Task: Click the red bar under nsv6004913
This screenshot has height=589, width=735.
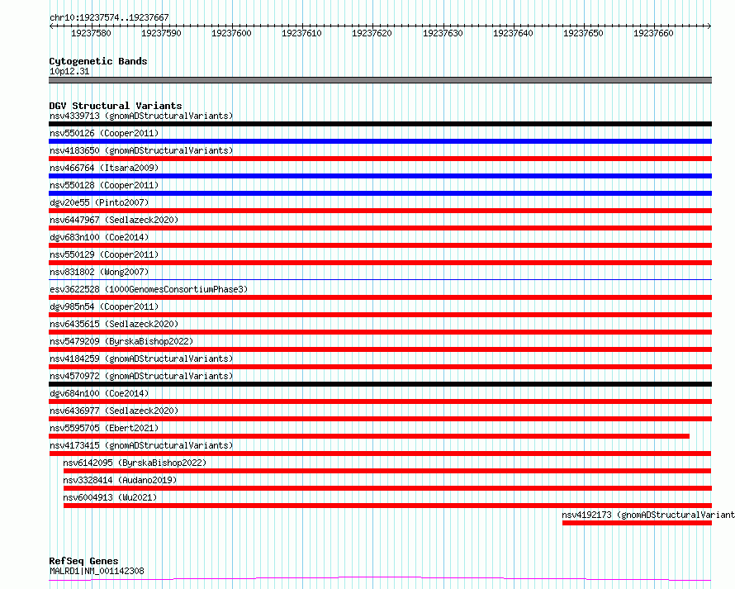Action: [387, 506]
